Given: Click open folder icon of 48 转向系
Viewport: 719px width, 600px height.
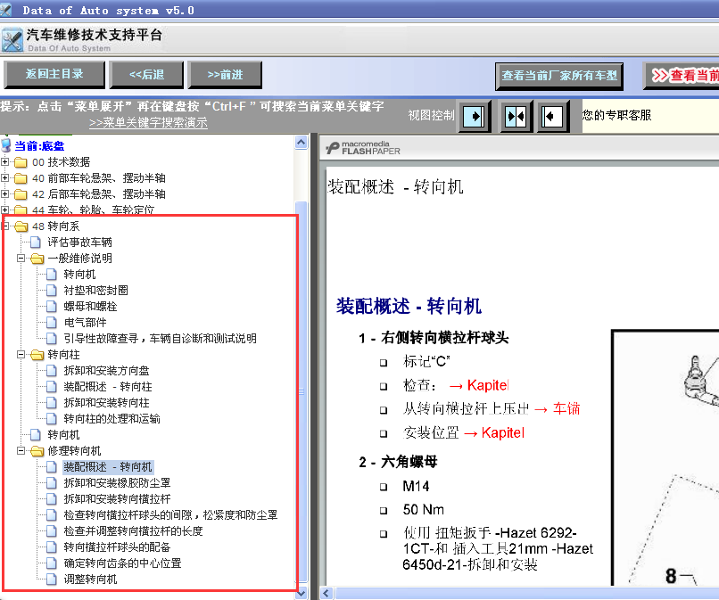Looking at the screenshot, I should click(21, 226).
